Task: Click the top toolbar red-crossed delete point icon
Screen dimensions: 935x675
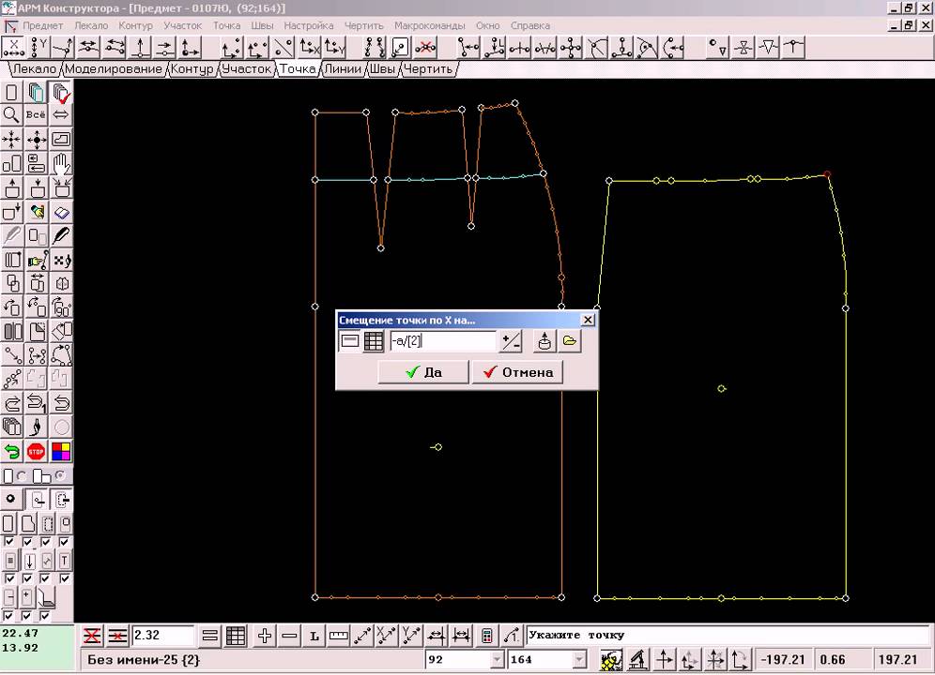Action: tap(426, 48)
